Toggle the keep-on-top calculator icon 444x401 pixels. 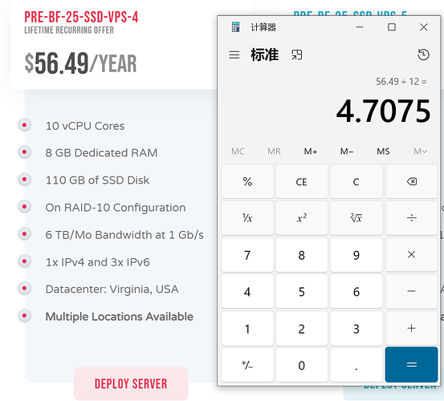[297, 55]
